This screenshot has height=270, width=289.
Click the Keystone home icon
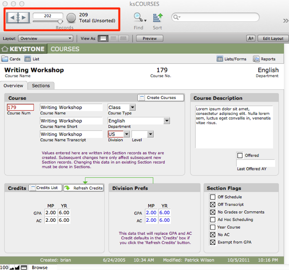5,49
